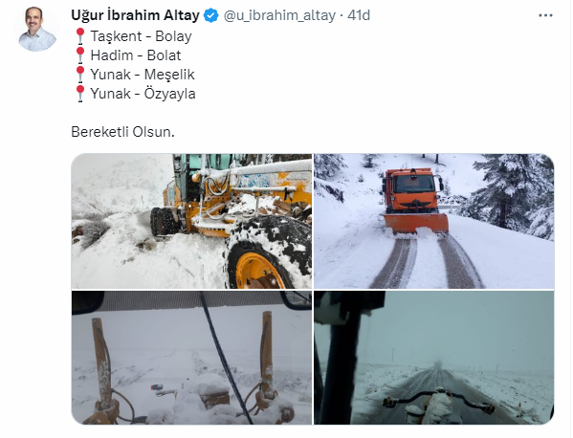Click the pin emoji before Yunak - Özyayla
Image resolution: width=573 pixels, height=438 pixels.
tap(80, 94)
